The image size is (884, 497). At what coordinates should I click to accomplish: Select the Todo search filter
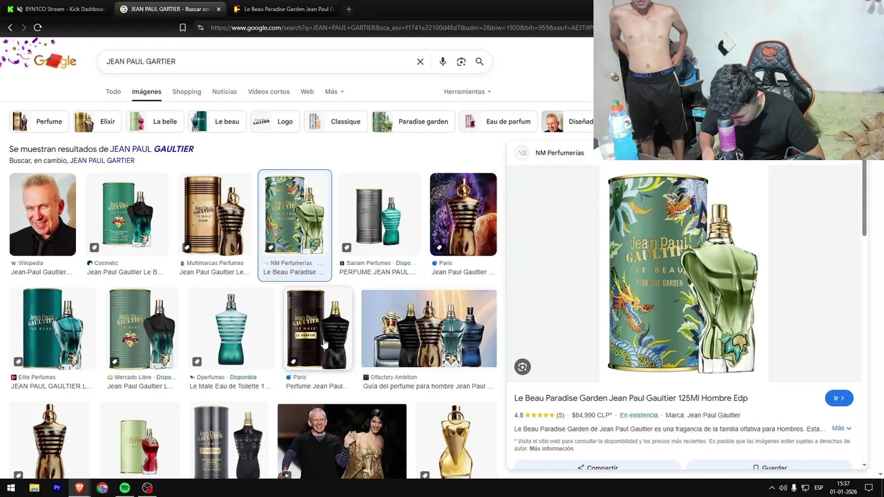pos(113,92)
